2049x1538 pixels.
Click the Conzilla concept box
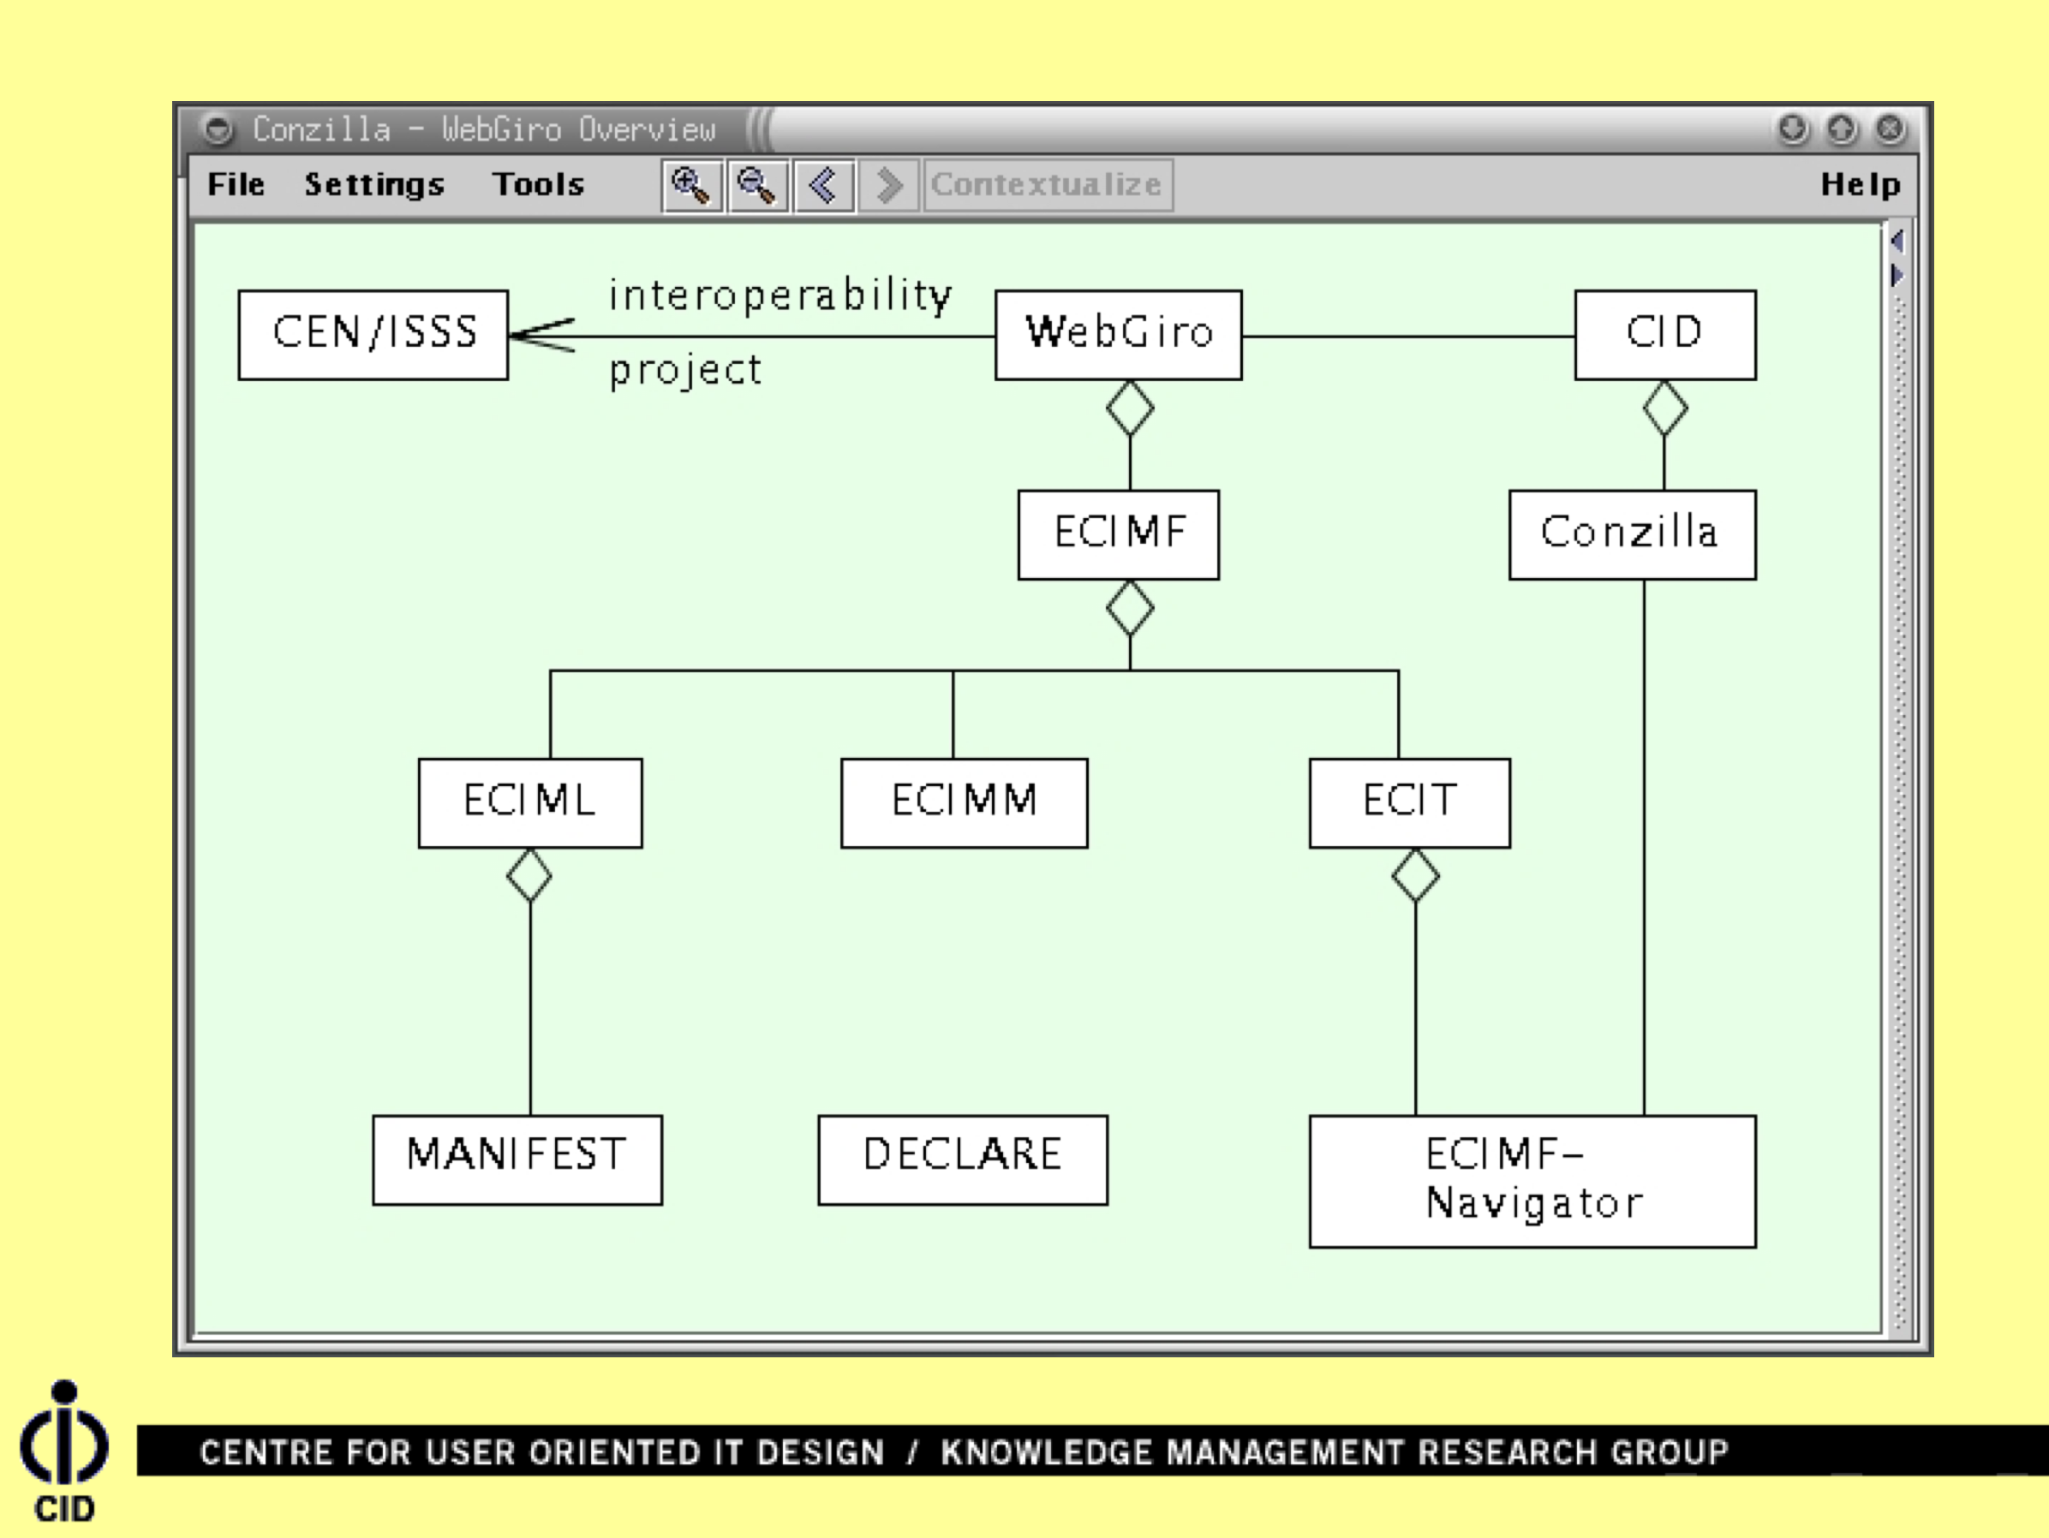point(1631,534)
